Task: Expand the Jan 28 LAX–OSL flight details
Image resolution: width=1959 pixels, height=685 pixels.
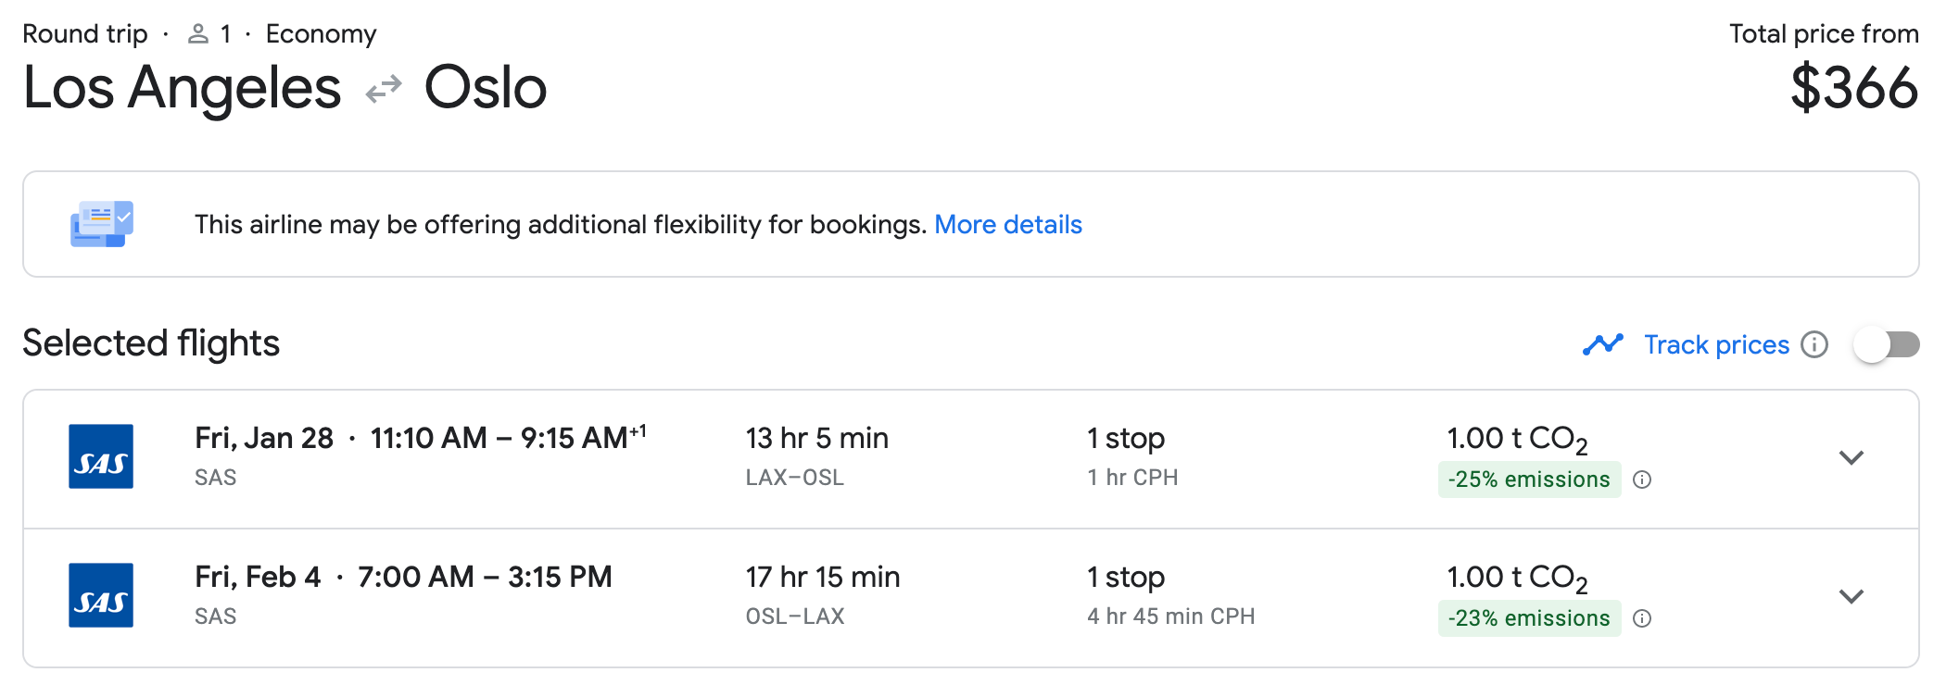Action: pos(1851,457)
